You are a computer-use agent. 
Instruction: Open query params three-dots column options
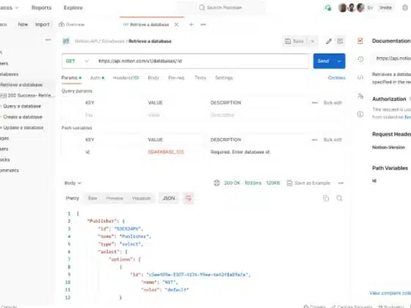tap(315, 103)
